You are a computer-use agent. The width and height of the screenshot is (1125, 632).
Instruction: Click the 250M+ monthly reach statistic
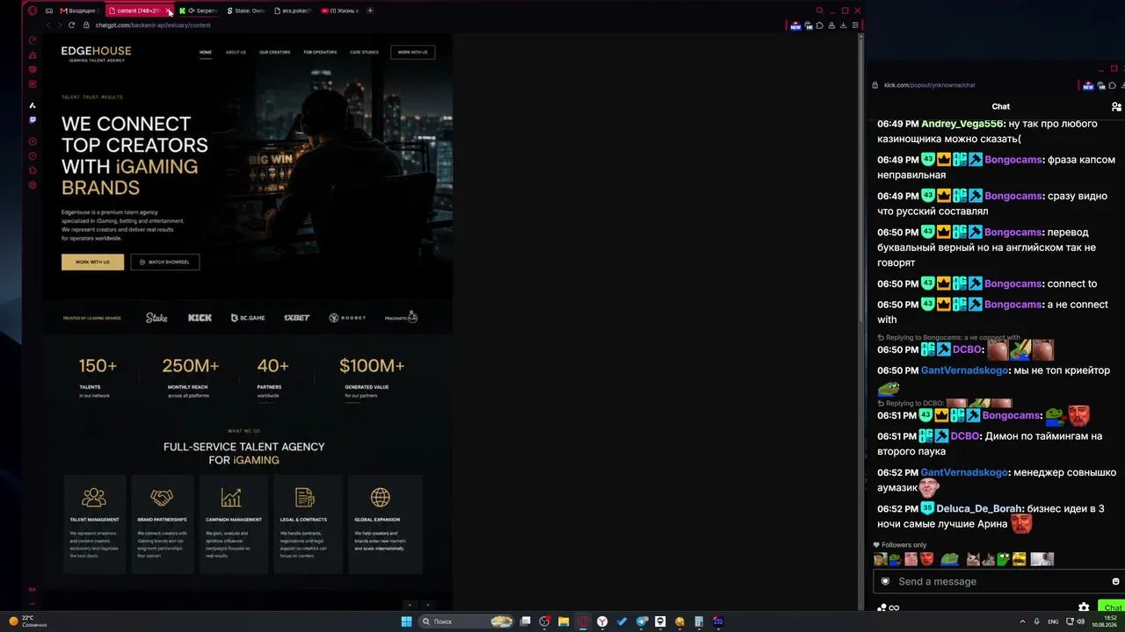191,366
